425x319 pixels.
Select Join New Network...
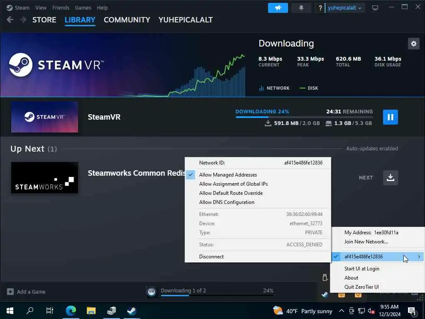click(x=377, y=242)
